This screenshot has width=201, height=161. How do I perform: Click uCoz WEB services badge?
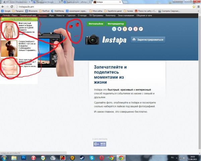click(100, 144)
